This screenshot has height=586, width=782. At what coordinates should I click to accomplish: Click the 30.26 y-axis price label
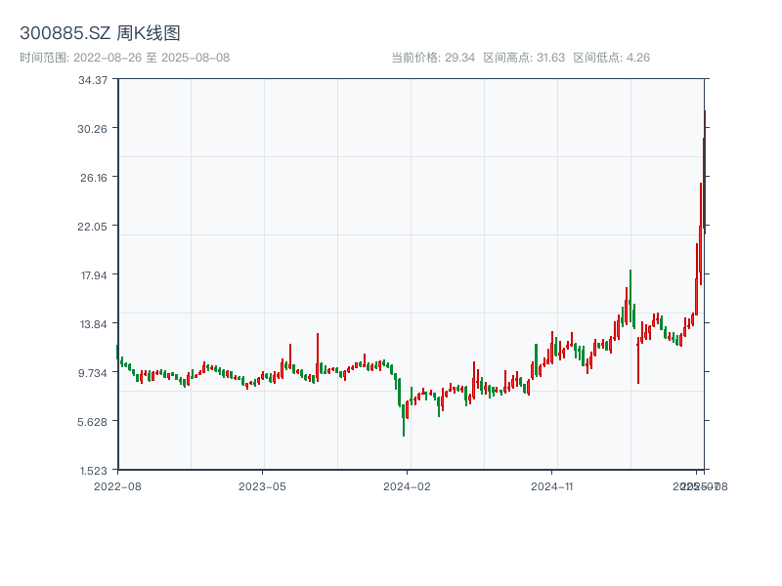94,128
